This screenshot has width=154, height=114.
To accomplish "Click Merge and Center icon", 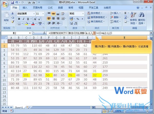I will pos(63,18).
